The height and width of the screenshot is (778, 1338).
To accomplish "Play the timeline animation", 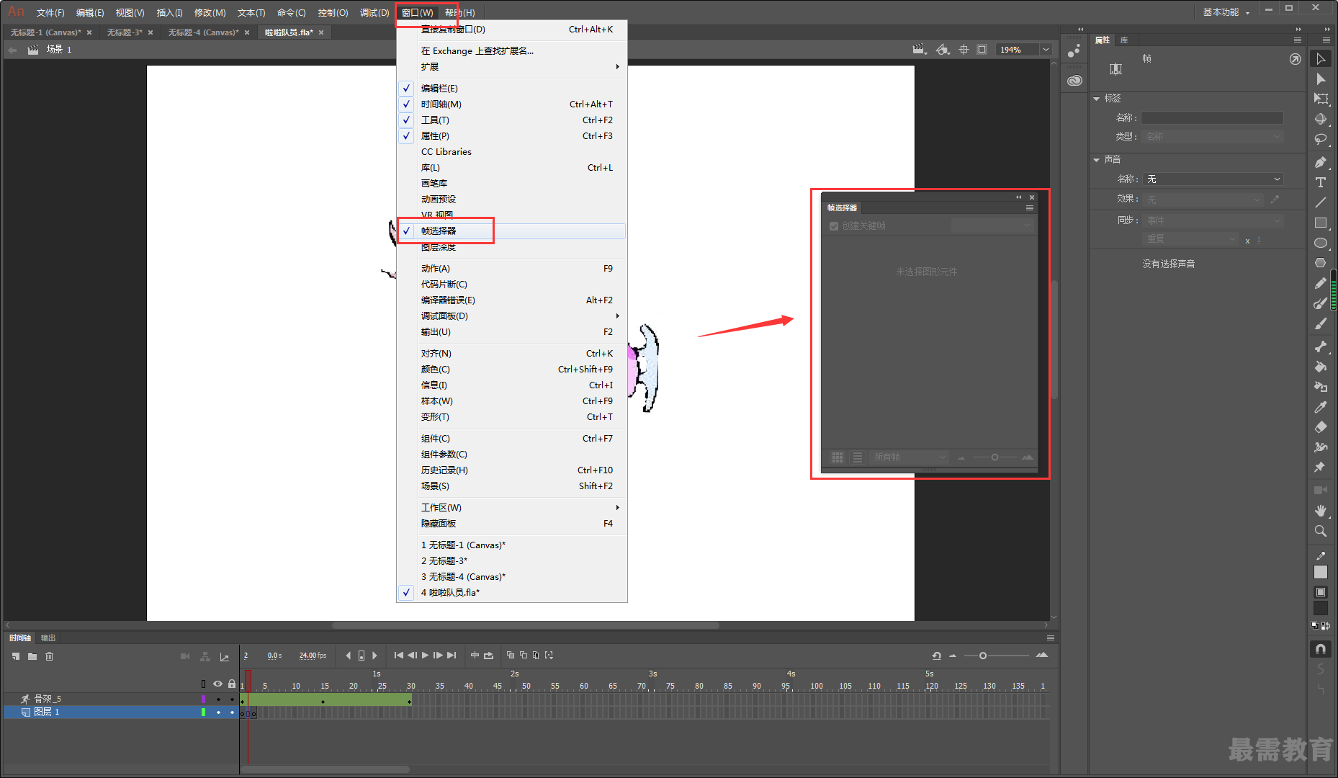I will click(x=425, y=656).
